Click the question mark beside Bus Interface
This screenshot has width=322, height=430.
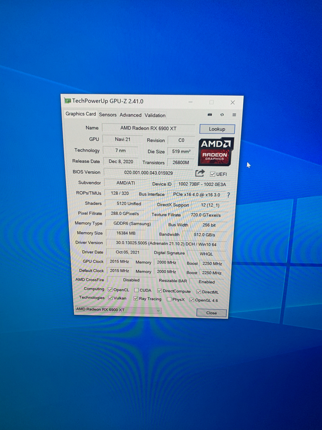(x=228, y=195)
